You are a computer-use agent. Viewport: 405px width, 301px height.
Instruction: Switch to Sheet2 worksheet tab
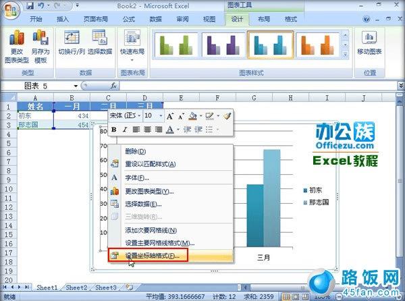76,288
